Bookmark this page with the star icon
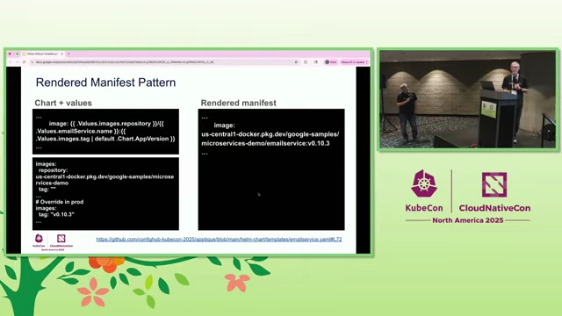The image size is (562, 316). [x=296, y=62]
